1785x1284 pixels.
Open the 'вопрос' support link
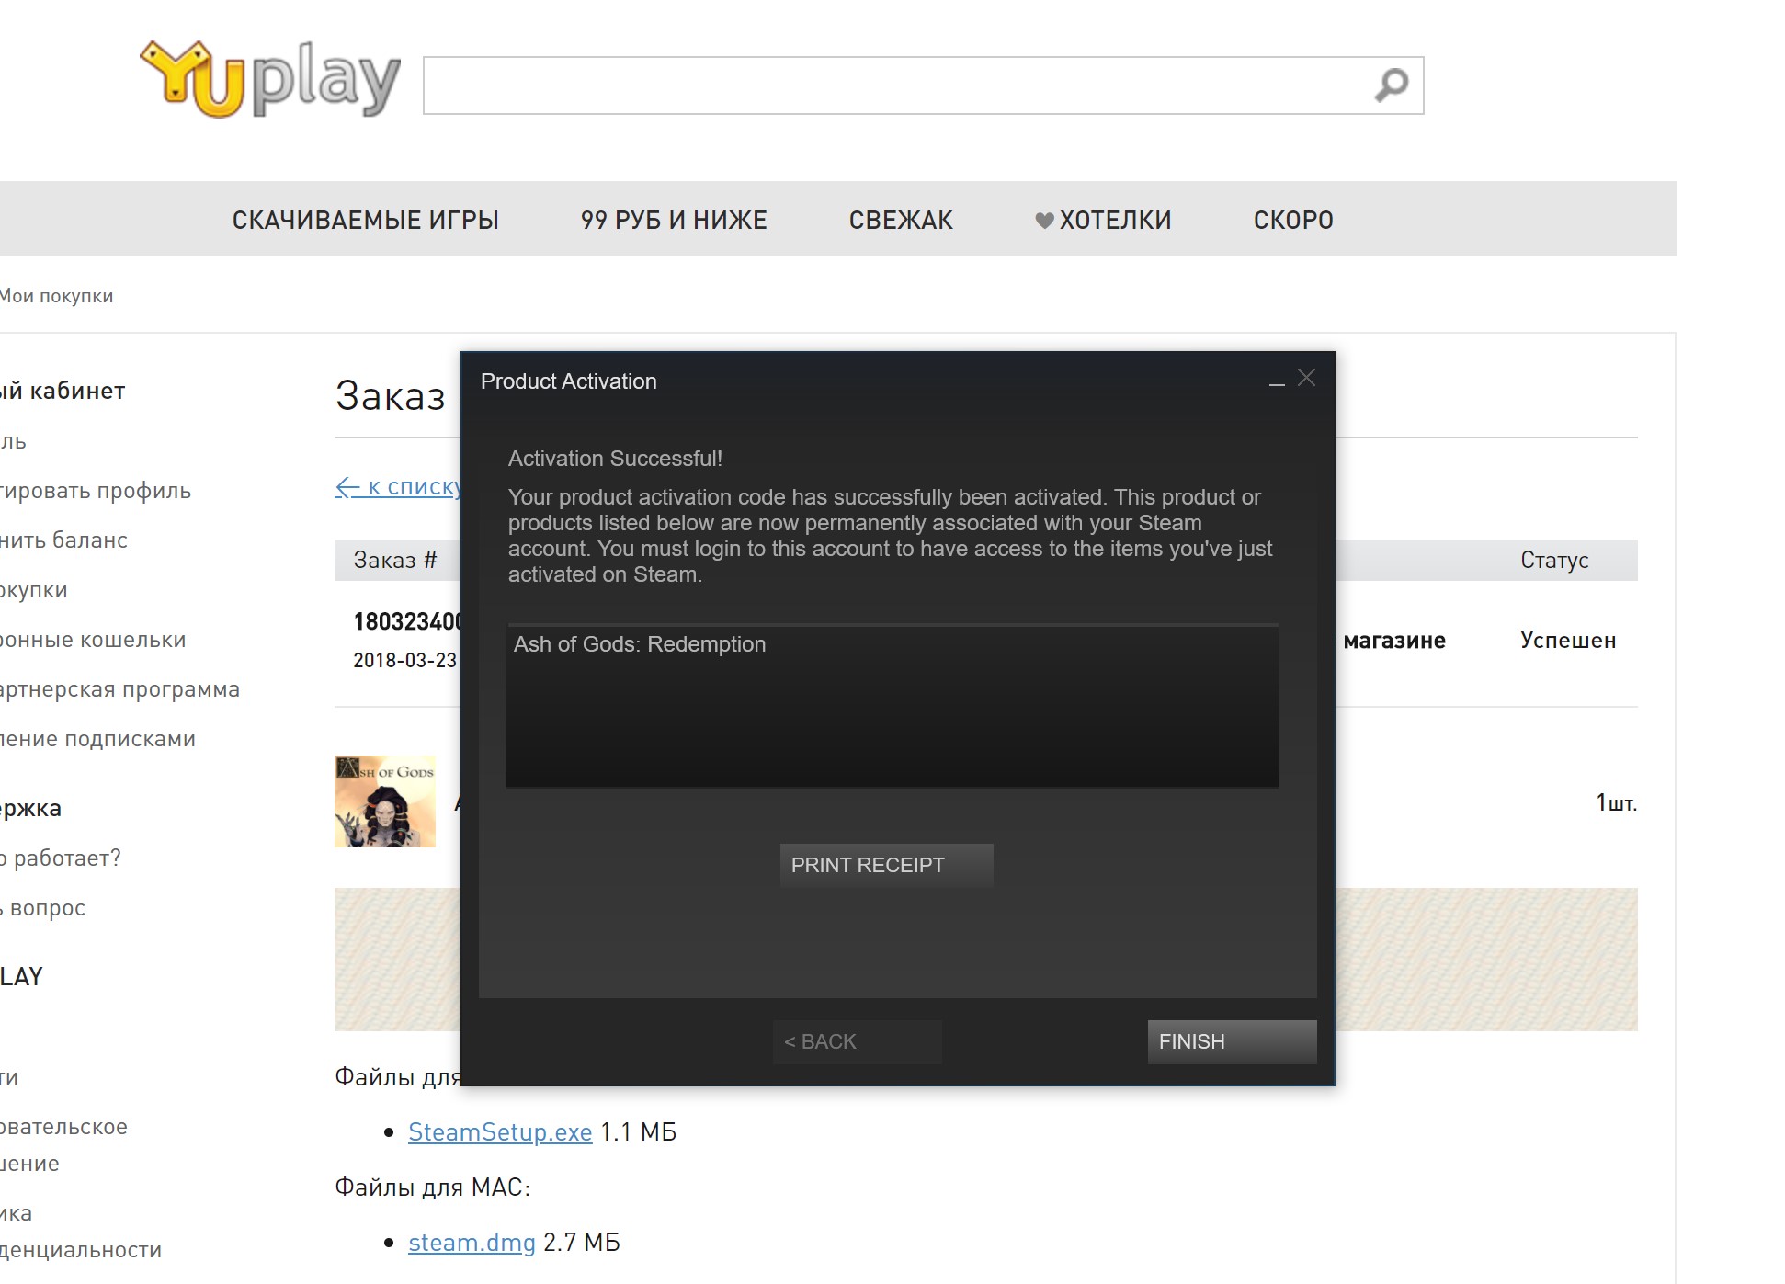coord(42,908)
